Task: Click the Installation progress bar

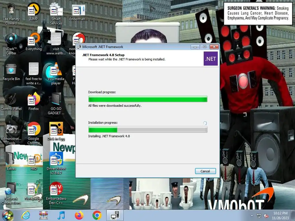Action: 148,129
